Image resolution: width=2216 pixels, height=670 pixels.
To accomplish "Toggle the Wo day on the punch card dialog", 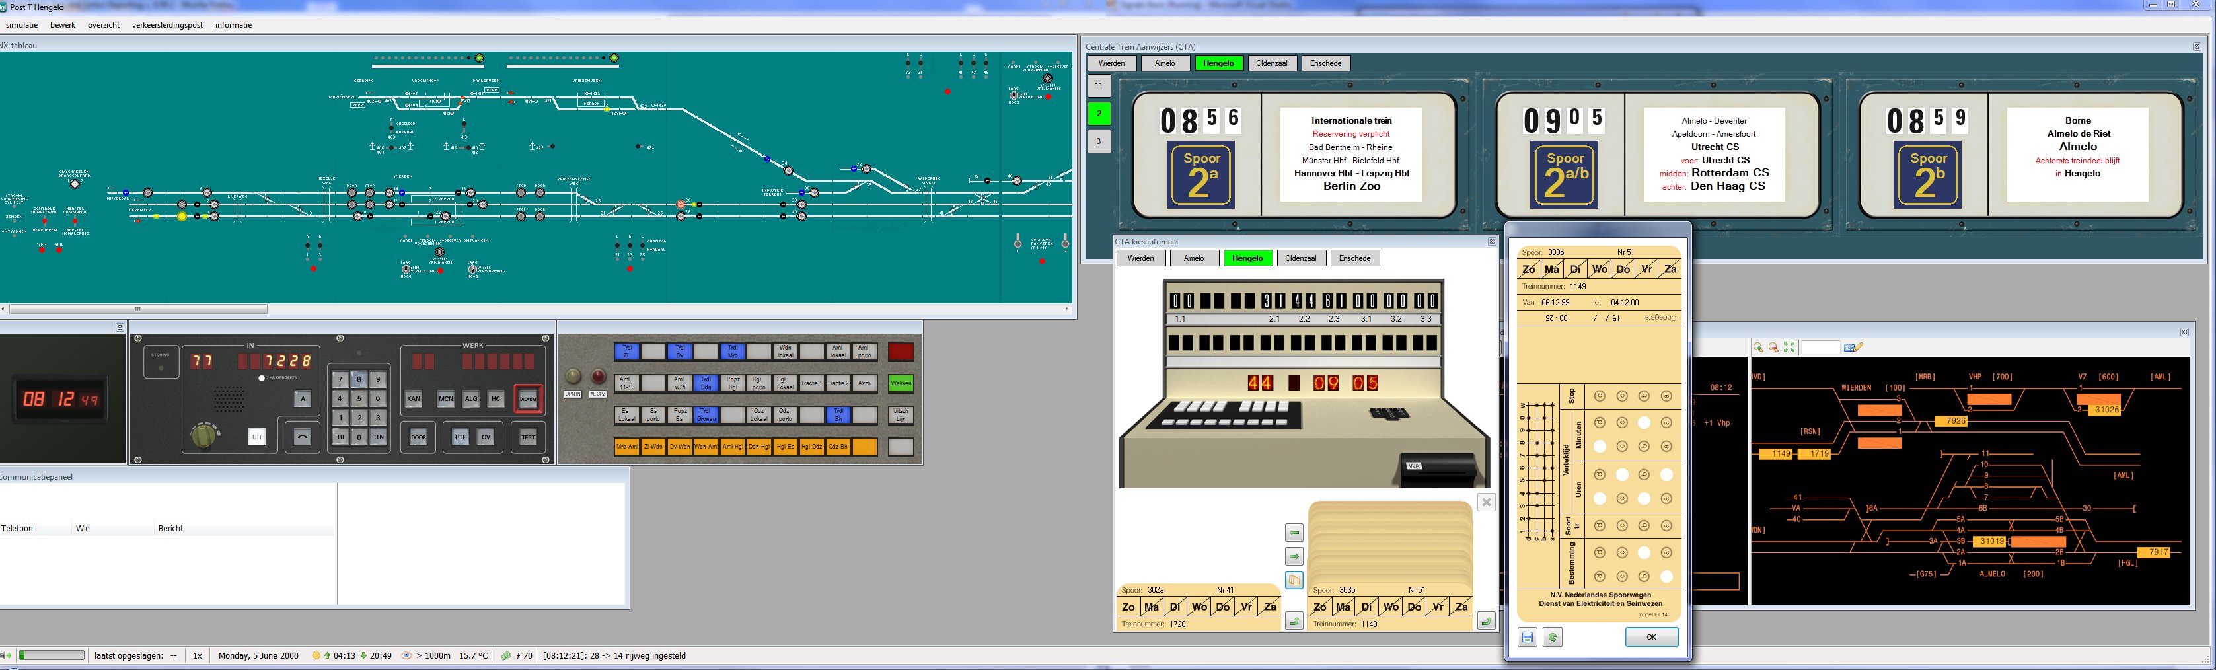I will [x=1599, y=269].
